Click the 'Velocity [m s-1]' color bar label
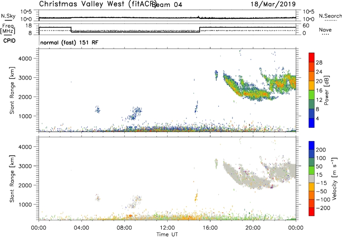Viewport: 342px width, 237px height. (334, 178)
